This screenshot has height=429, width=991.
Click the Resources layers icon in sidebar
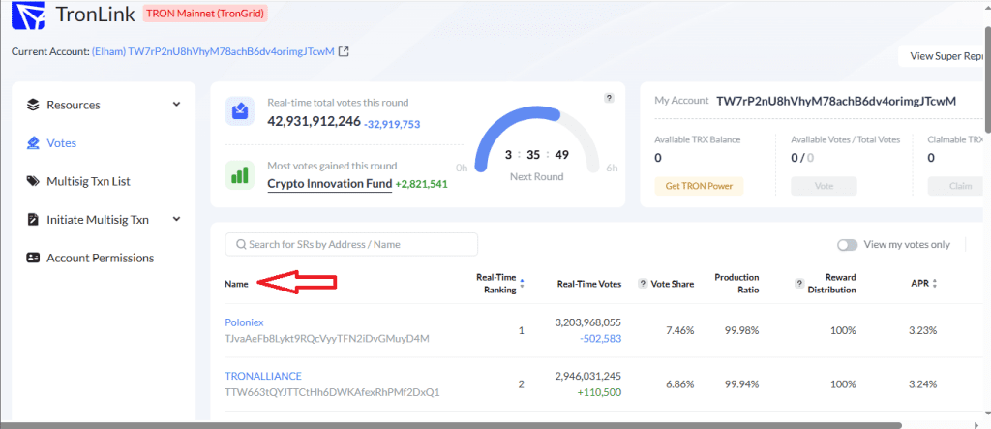pyautogui.click(x=33, y=105)
